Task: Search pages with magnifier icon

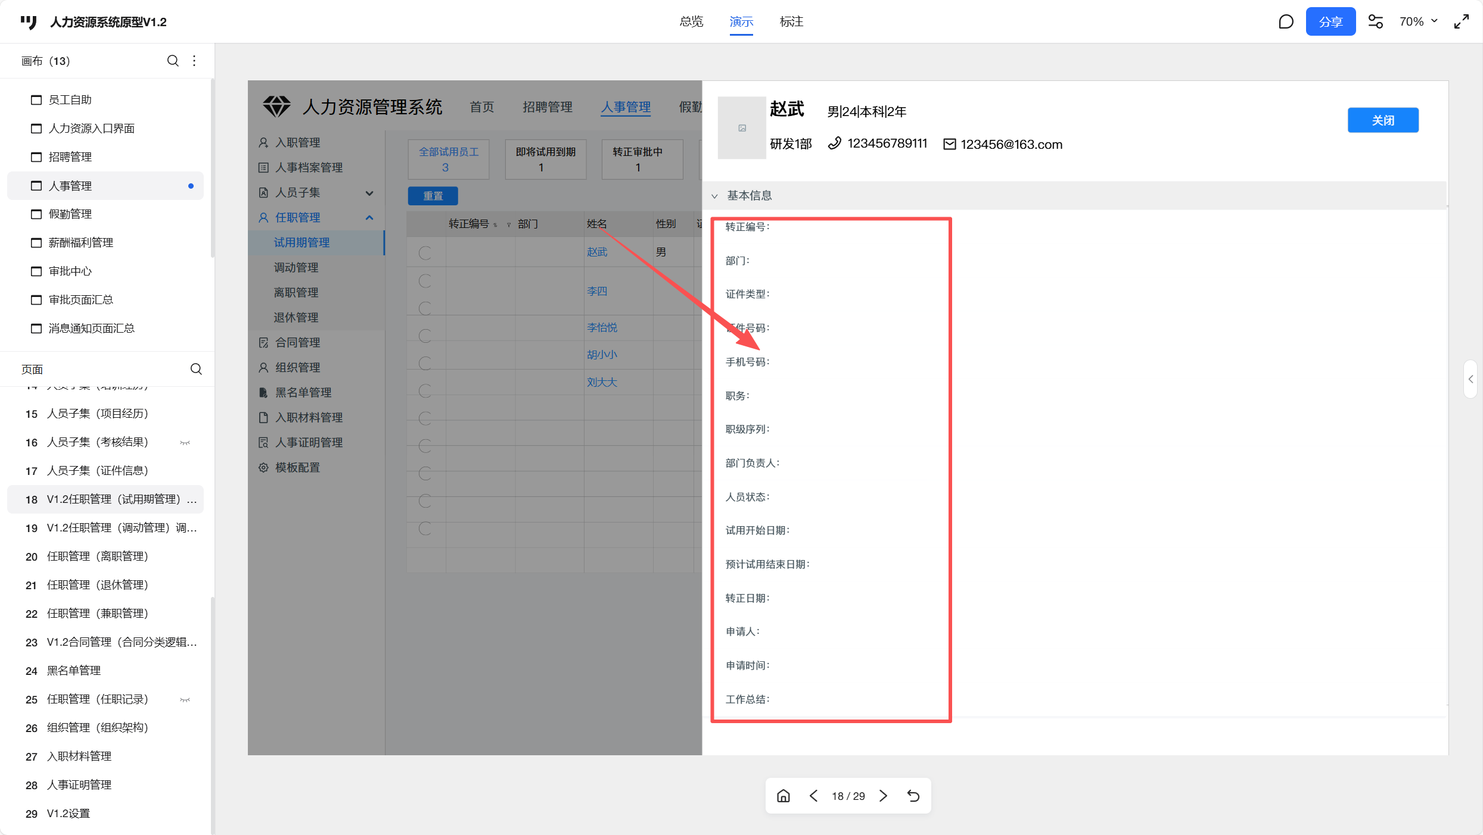Action: click(196, 369)
